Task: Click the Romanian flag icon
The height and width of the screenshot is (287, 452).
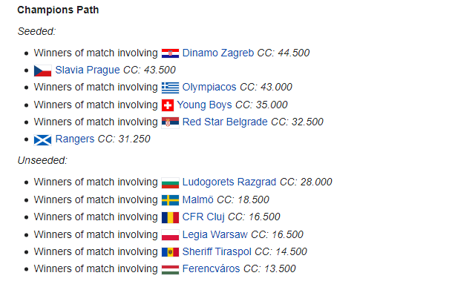Action: [x=170, y=217]
